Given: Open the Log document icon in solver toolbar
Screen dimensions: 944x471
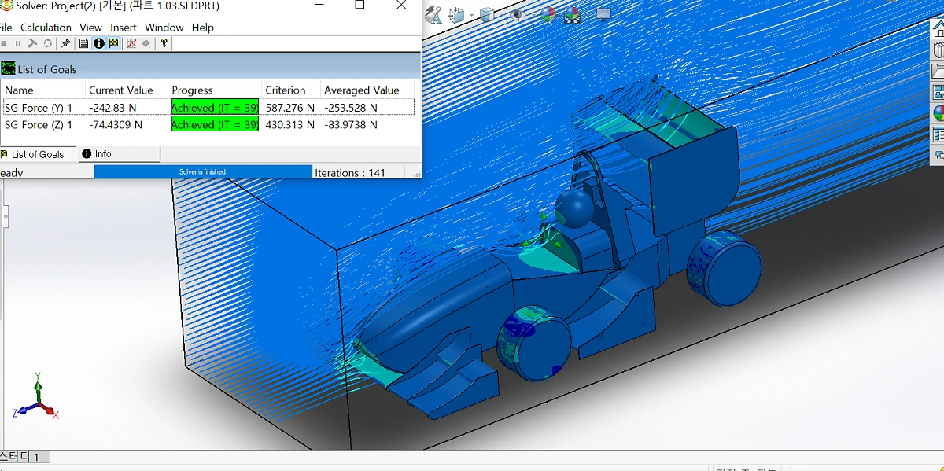Looking at the screenshot, I should (x=84, y=43).
